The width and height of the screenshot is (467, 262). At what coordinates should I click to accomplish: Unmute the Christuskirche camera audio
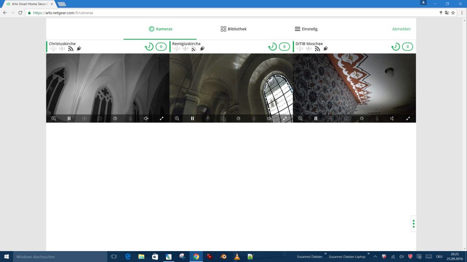[x=146, y=118]
